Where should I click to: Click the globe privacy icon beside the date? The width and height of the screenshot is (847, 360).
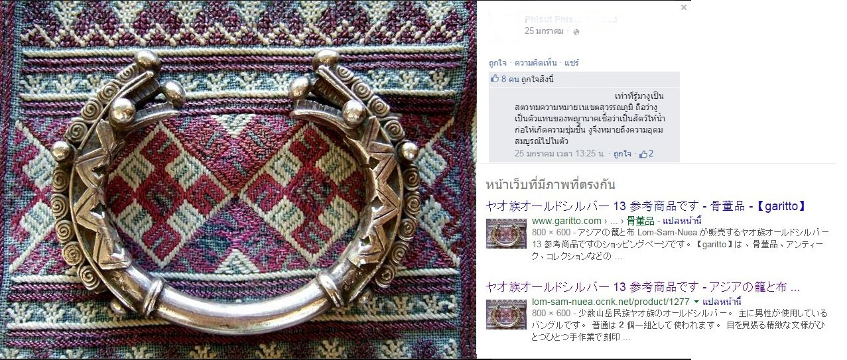(576, 32)
